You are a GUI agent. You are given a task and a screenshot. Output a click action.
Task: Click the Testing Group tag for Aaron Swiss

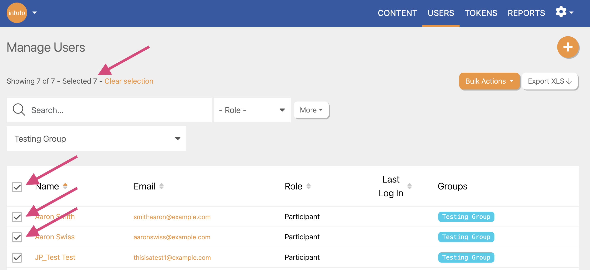coord(466,237)
